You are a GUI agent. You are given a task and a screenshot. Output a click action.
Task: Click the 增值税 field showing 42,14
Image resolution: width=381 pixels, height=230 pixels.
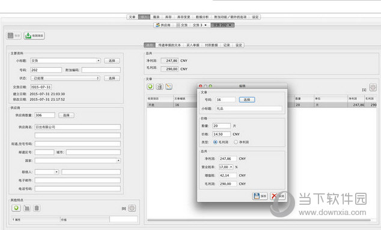tap(228, 175)
